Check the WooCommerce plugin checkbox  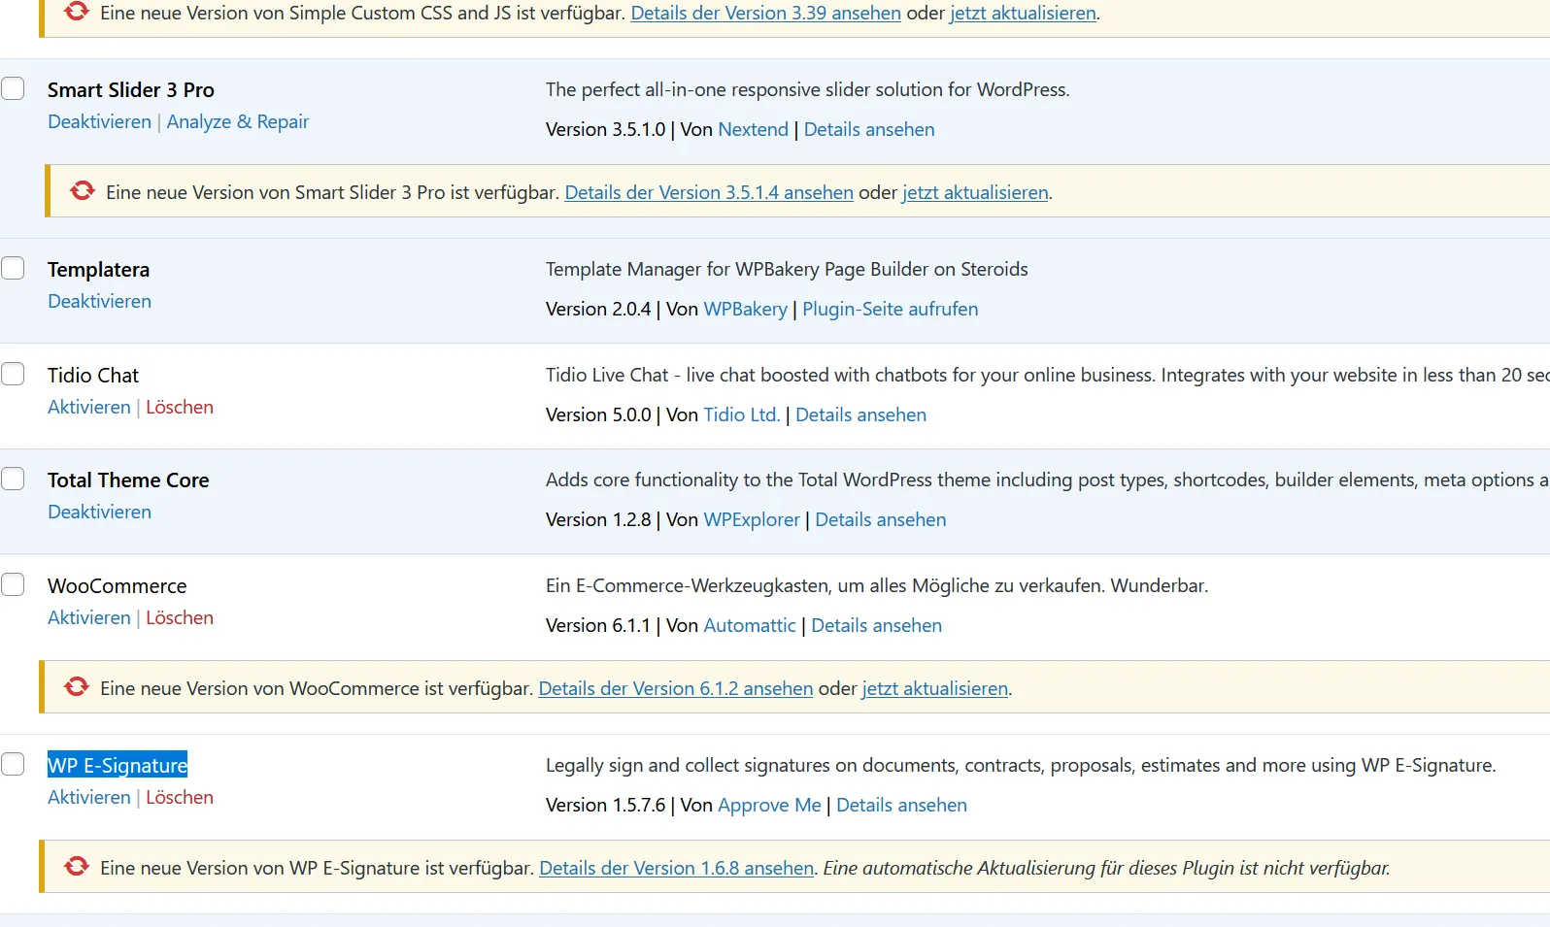13,584
